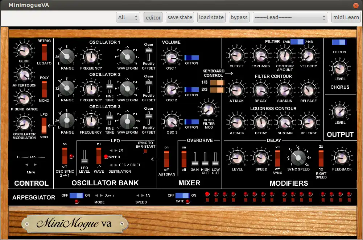This screenshot has width=363, height=240.
Task: Click the OSC 1 volume knob
Action: pos(172,57)
